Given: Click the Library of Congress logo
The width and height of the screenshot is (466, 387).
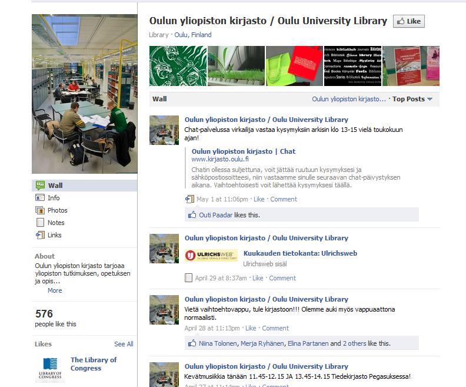Looking at the screenshot, I should (x=50, y=369).
